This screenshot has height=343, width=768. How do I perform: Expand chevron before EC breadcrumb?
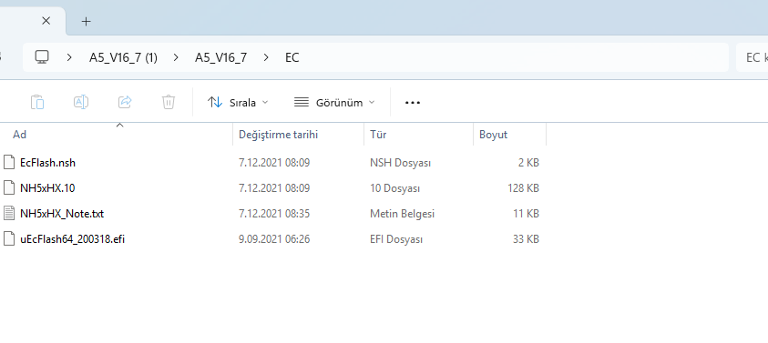[x=266, y=57]
